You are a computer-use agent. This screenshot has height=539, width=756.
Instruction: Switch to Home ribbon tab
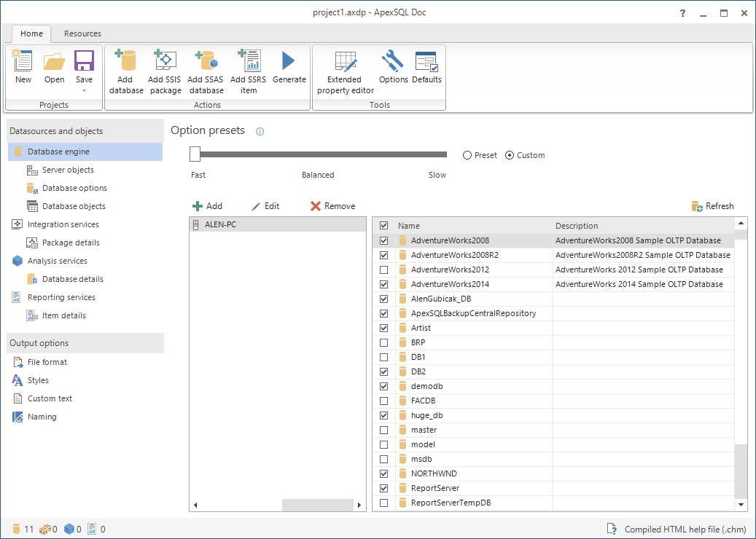point(31,34)
